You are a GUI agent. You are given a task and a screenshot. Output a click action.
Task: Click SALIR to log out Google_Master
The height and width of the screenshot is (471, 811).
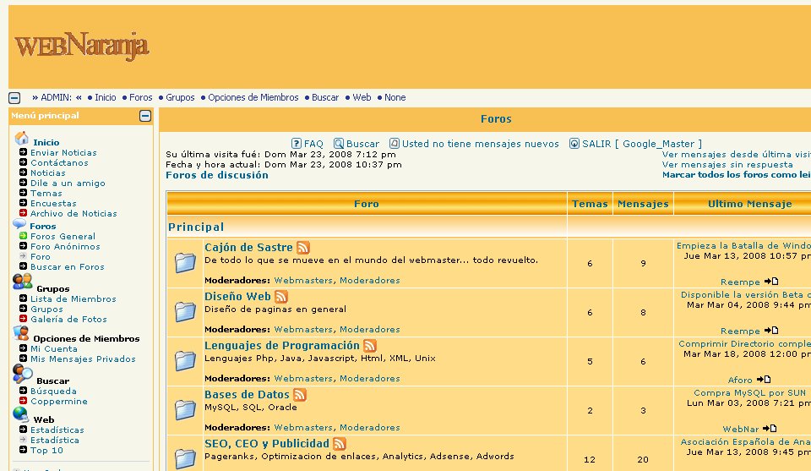(x=596, y=144)
